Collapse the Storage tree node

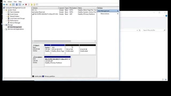(4, 25)
